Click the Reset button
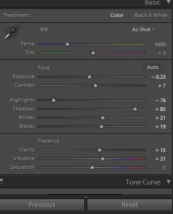This screenshot has height=214, width=173. click(130, 205)
